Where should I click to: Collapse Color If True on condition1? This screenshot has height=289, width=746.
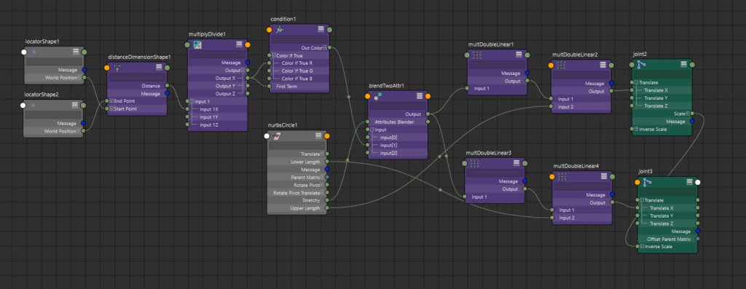pyautogui.click(x=274, y=55)
